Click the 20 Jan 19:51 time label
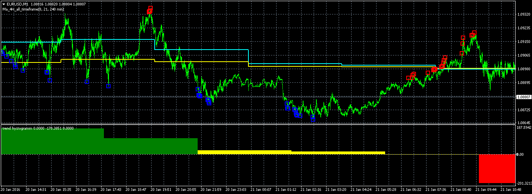The height and width of the screenshot is (194, 532). [161, 190]
